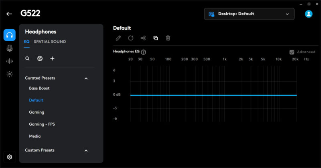Select the Default preset in list
The width and height of the screenshot is (321, 168).
tap(36, 100)
